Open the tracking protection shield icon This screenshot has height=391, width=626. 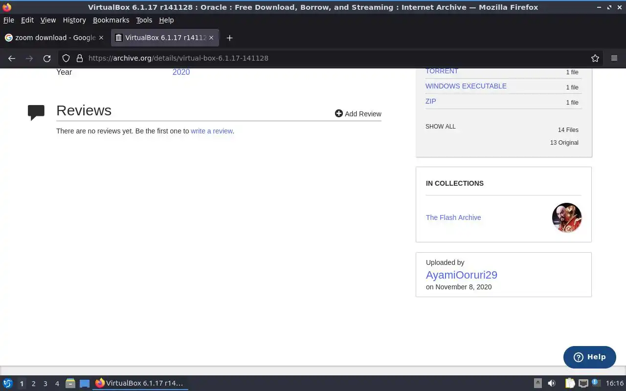[x=66, y=58]
